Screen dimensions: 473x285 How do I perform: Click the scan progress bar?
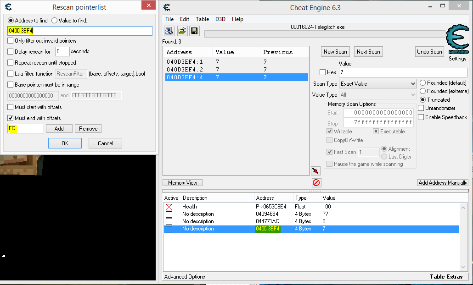pos(324,34)
